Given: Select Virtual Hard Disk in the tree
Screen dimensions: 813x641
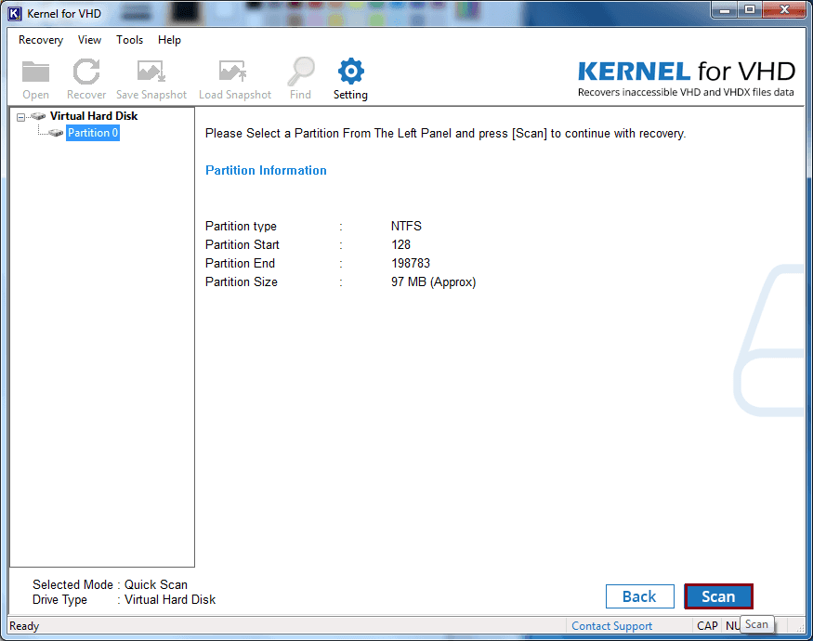Looking at the screenshot, I should 94,116.
